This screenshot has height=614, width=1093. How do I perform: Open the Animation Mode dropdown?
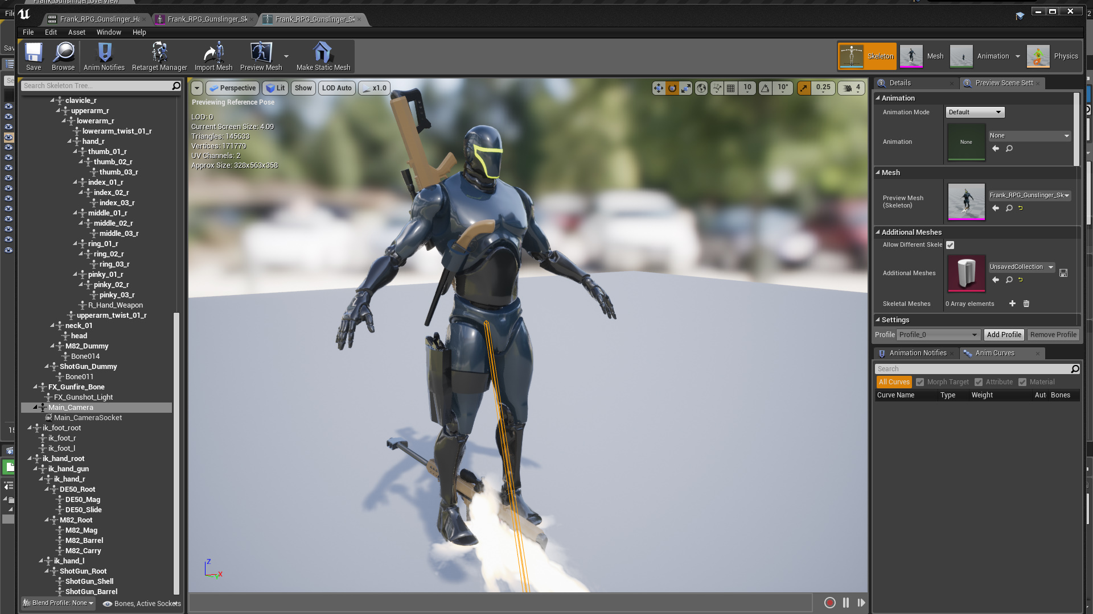[973, 111]
